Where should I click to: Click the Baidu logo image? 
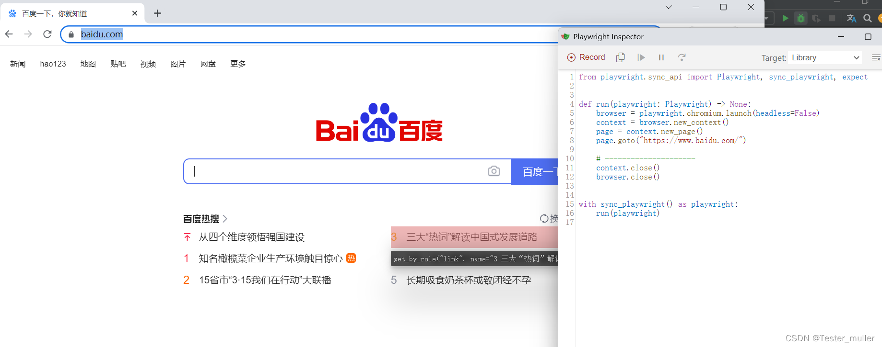pos(379,123)
